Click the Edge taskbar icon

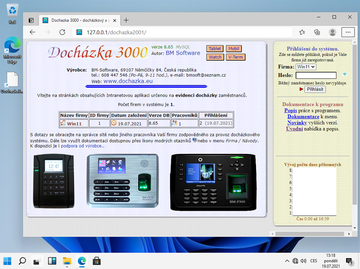tap(82, 261)
